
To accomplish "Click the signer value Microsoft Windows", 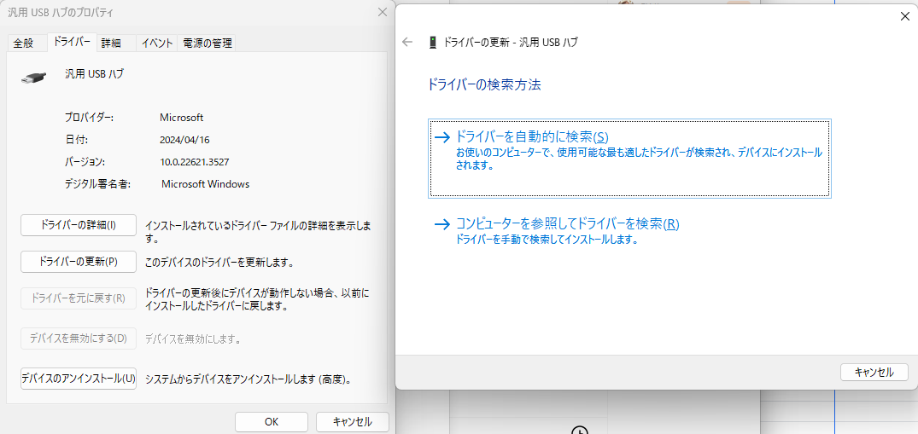I will tap(206, 184).
